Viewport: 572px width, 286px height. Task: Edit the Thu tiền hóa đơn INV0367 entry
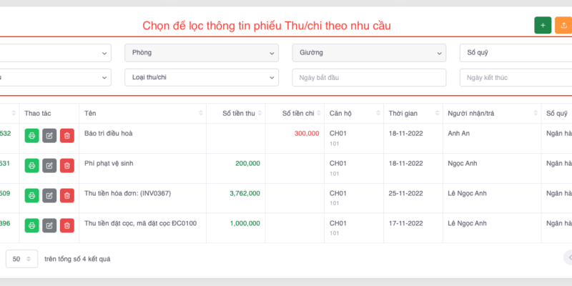[49, 195]
